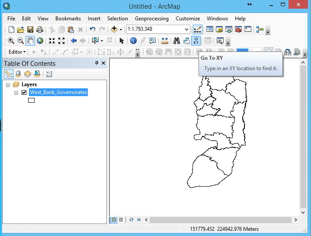Image resolution: width=311 pixels, height=236 pixels.
Task: Collapse the Layers data frame
Action: point(8,85)
